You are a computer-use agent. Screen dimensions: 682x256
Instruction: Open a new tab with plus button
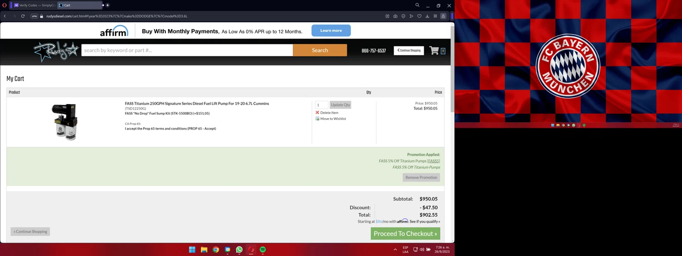[108, 5]
